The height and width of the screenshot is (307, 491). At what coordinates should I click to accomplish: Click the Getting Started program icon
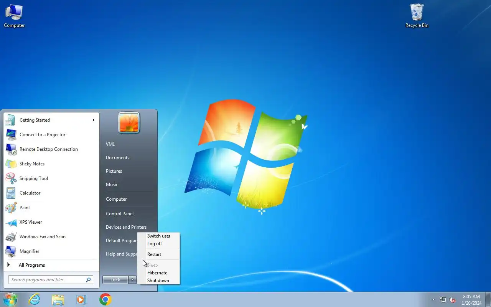11,120
